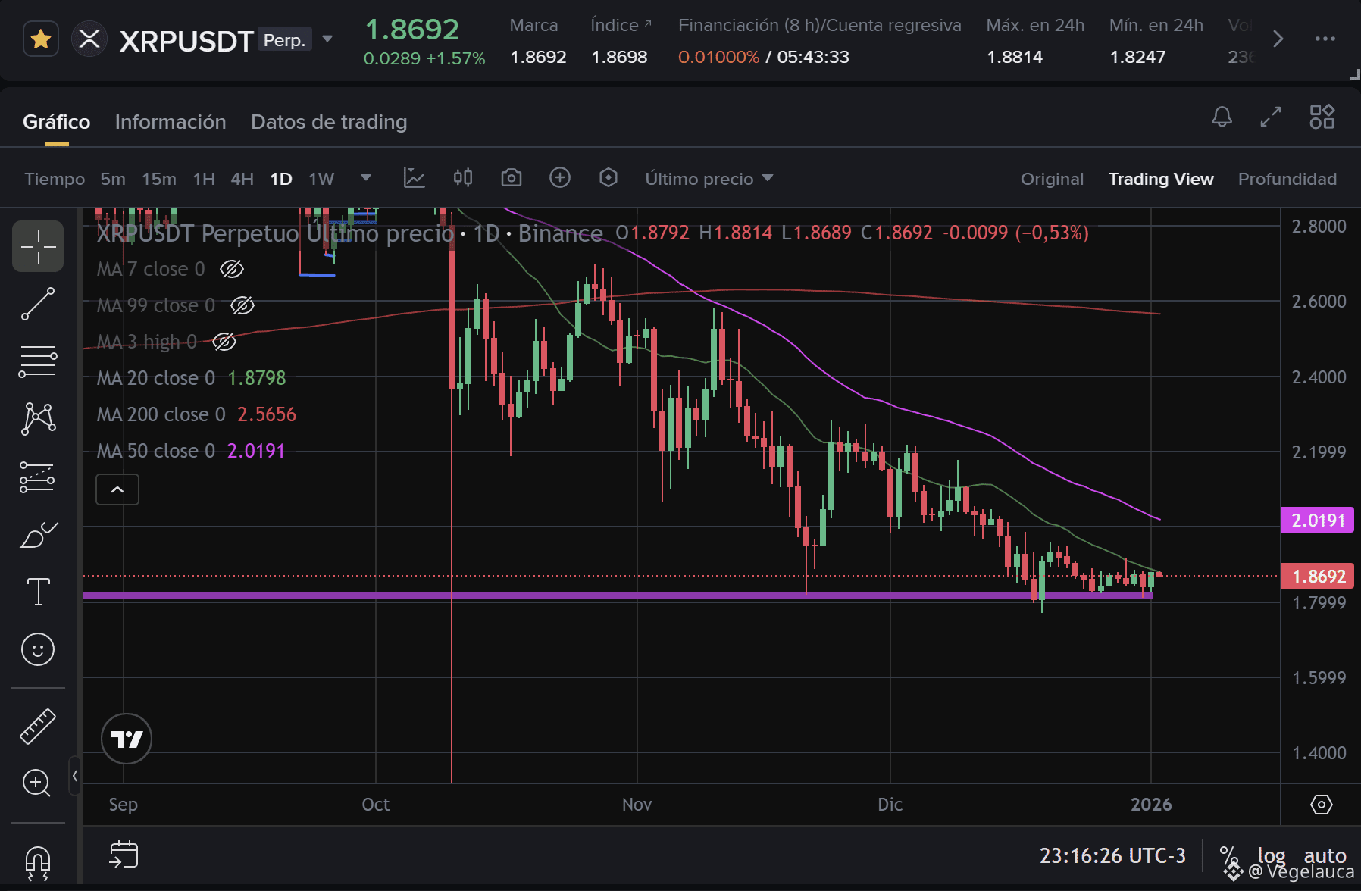Select the purple horizontal support line
Viewport: 1361px width, 891px height.
618,596
